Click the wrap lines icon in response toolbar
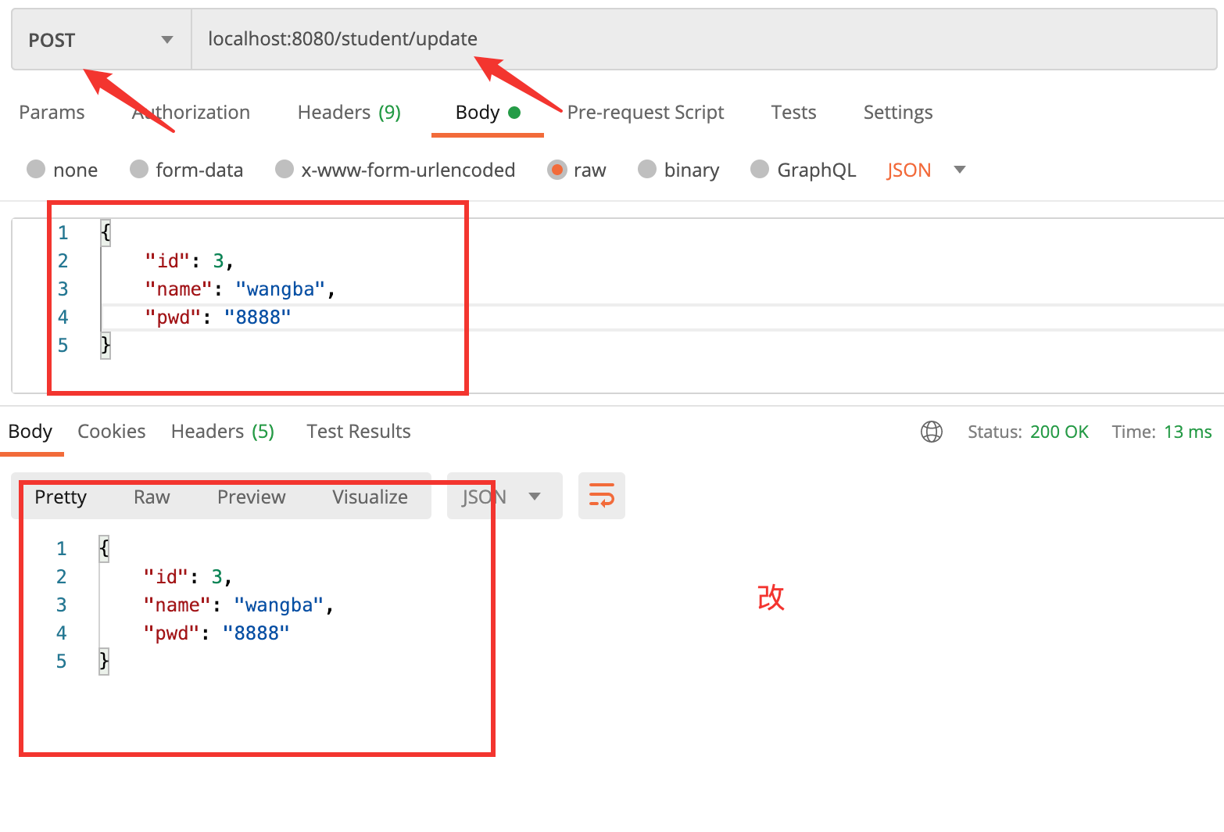1224x832 pixels. pyautogui.click(x=601, y=496)
